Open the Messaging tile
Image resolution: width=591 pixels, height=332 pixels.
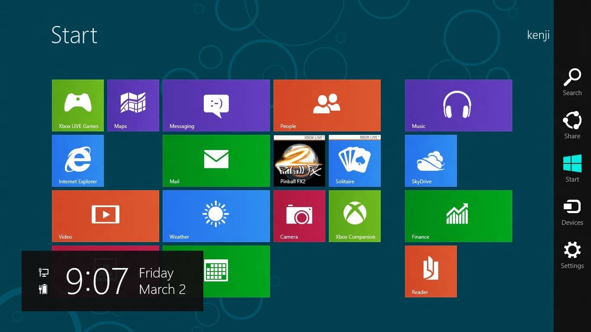(x=216, y=105)
